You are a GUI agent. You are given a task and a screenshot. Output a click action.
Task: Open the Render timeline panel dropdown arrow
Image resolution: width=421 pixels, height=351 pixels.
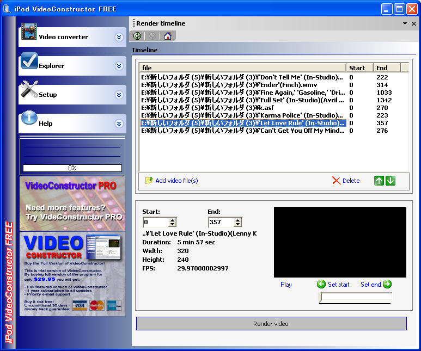coord(405,23)
